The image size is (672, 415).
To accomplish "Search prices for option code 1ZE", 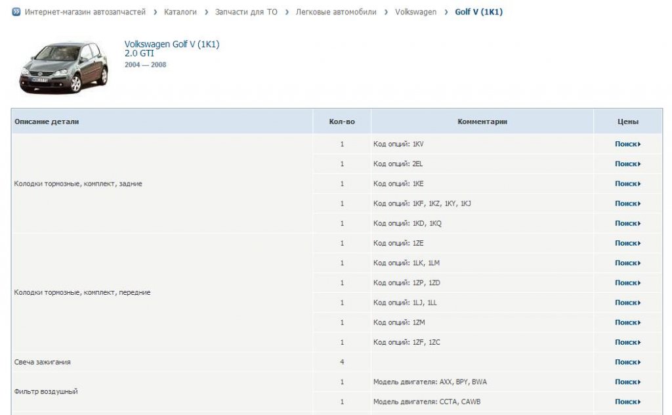I will click(x=628, y=243).
